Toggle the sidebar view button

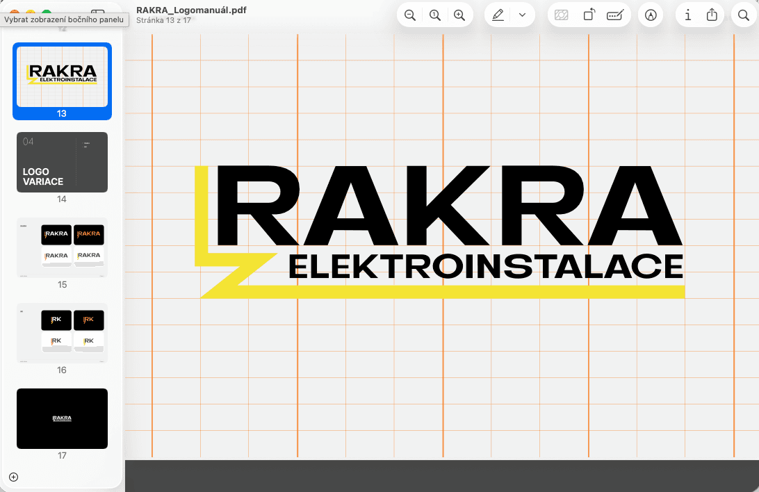point(98,13)
